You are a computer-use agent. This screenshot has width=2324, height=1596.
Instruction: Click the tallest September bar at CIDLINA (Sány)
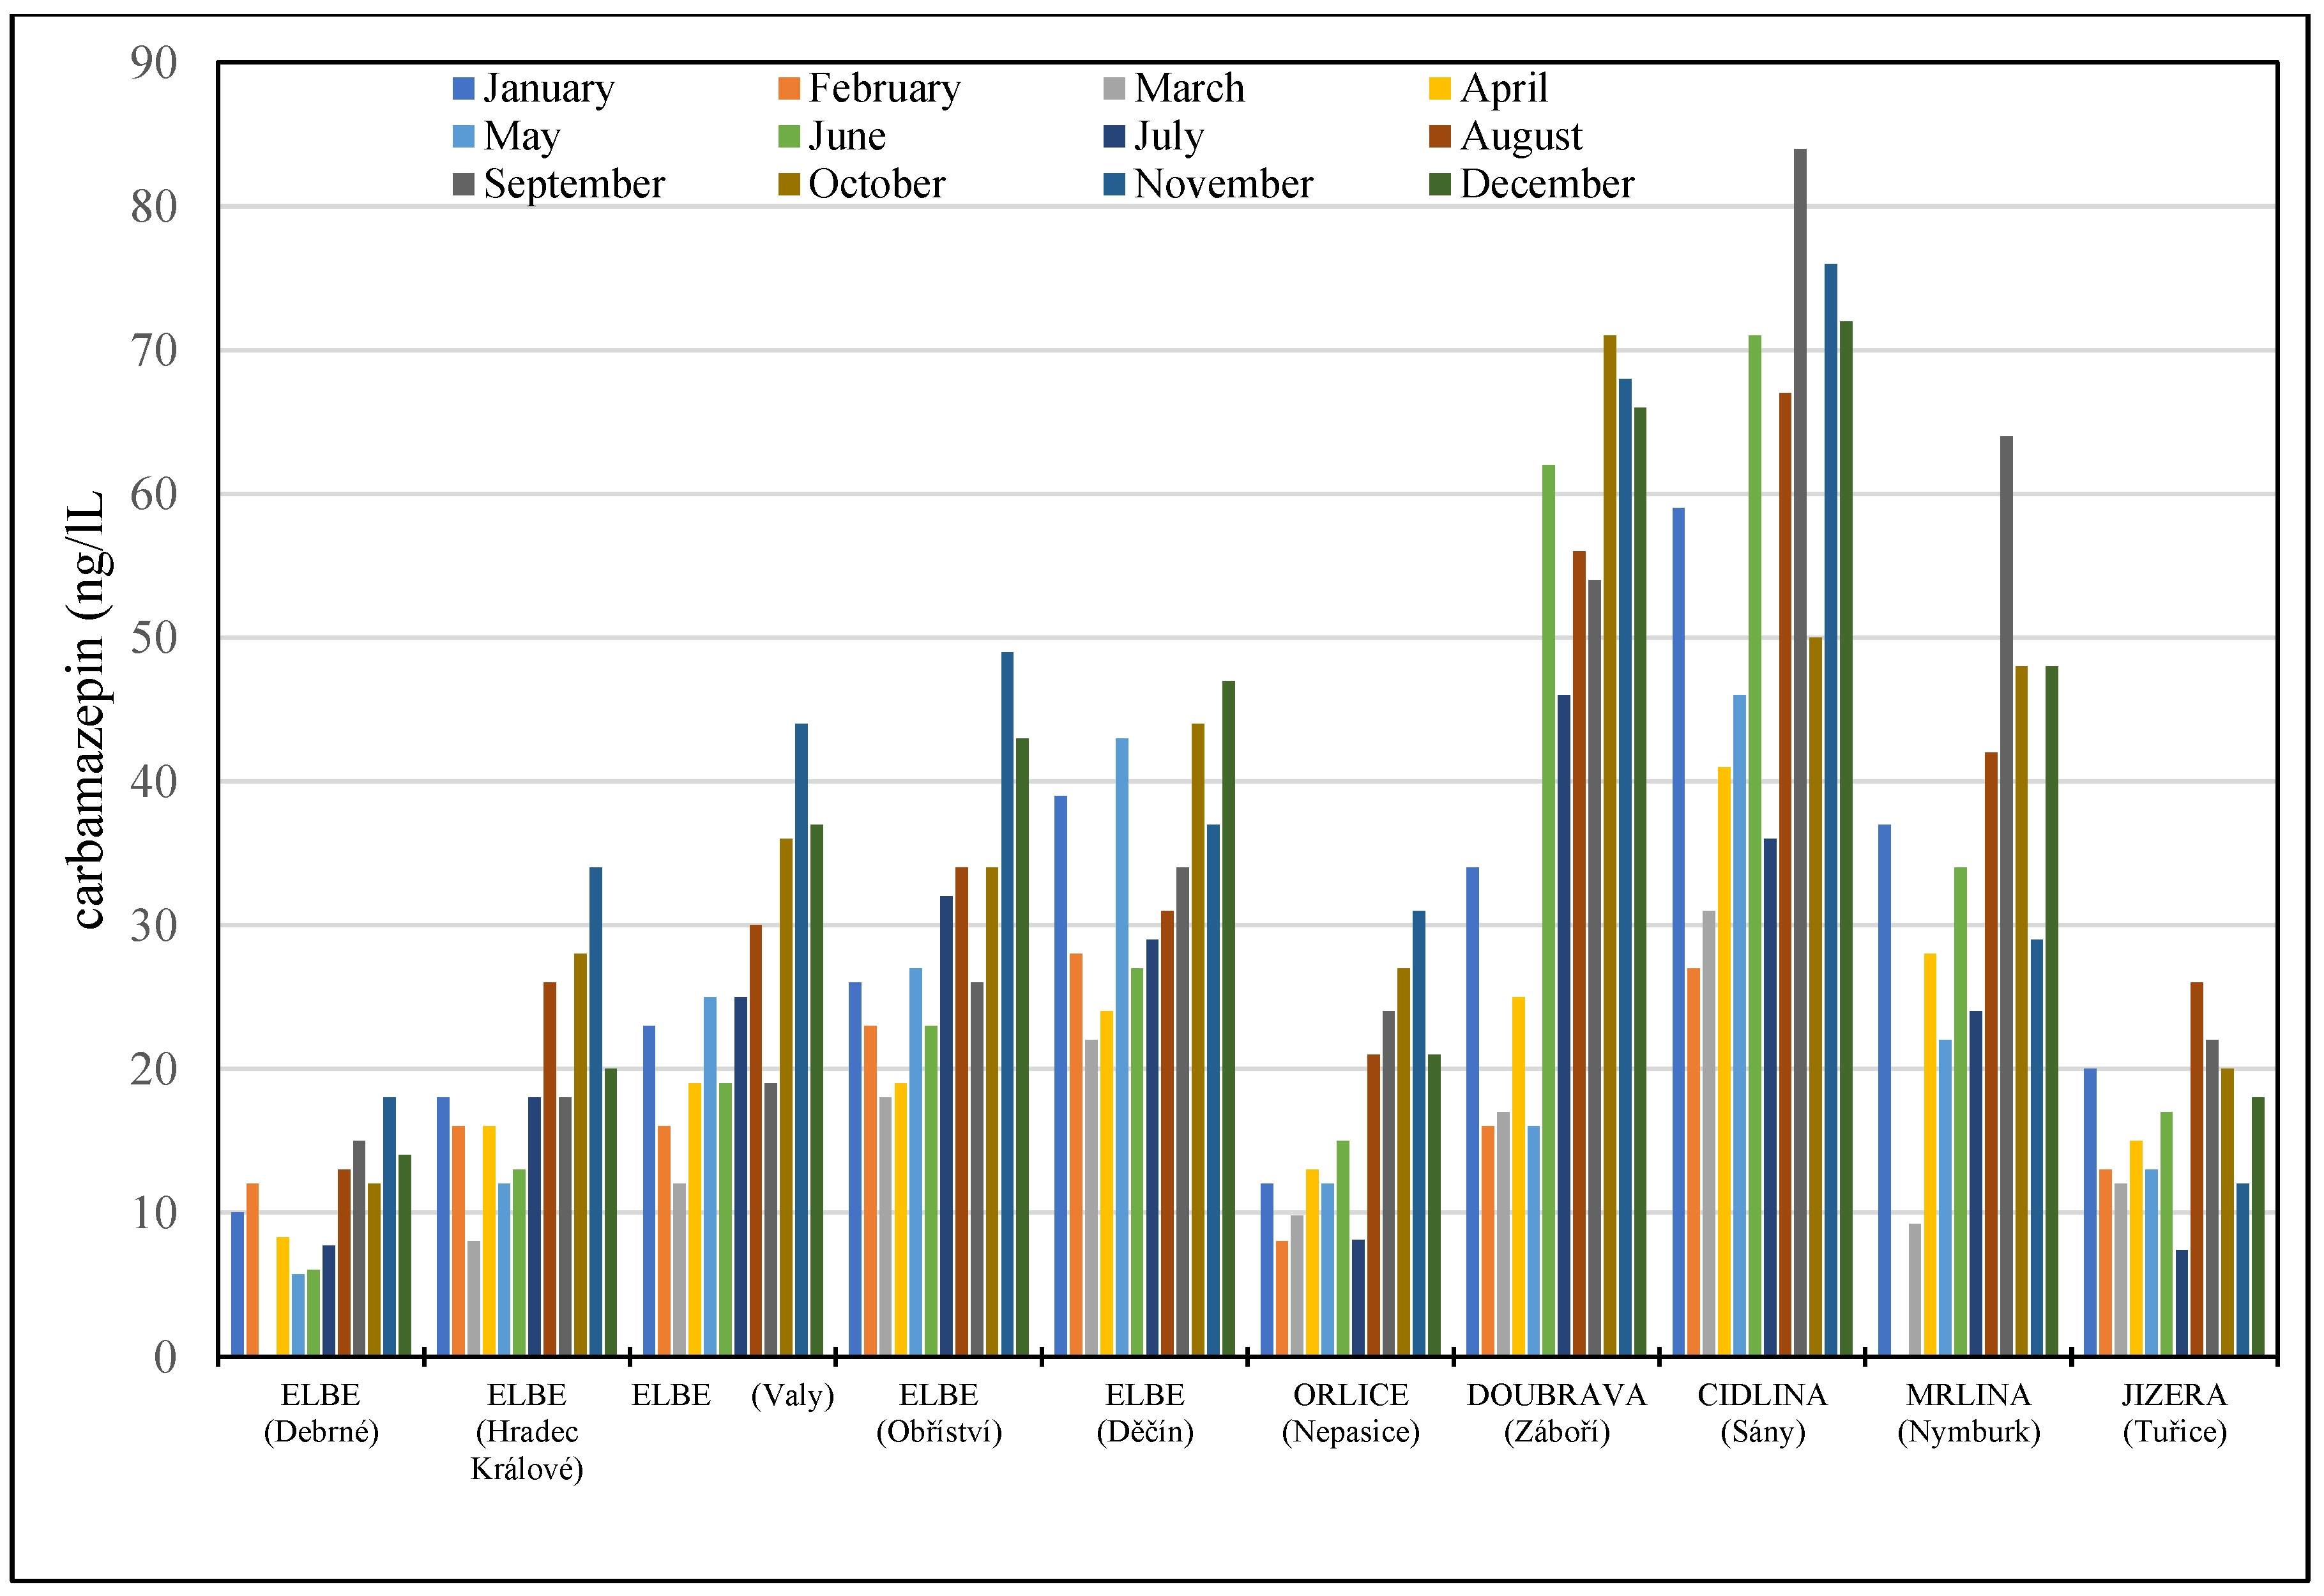tap(1800, 750)
